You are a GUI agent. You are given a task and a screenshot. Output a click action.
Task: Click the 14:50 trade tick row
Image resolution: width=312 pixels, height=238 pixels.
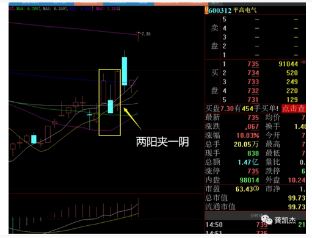point(255,225)
